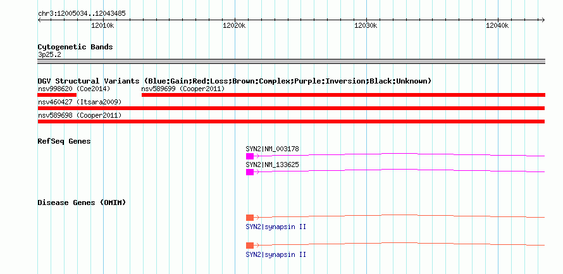Click the upper orange OMIM SYN2 exon box
This screenshot has height=274, width=563.
250,218
